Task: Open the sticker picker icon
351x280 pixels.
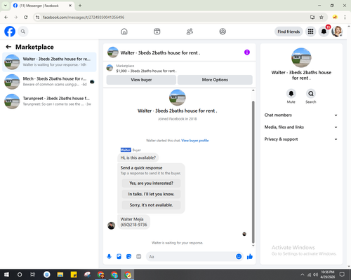Action: click(x=128, y=257)
